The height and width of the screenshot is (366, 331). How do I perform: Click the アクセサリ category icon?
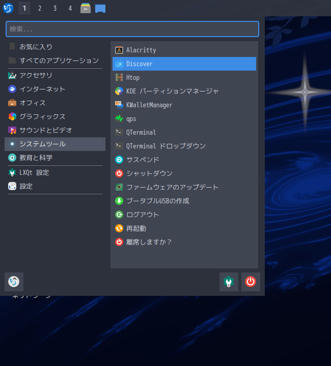coord(12,75)
